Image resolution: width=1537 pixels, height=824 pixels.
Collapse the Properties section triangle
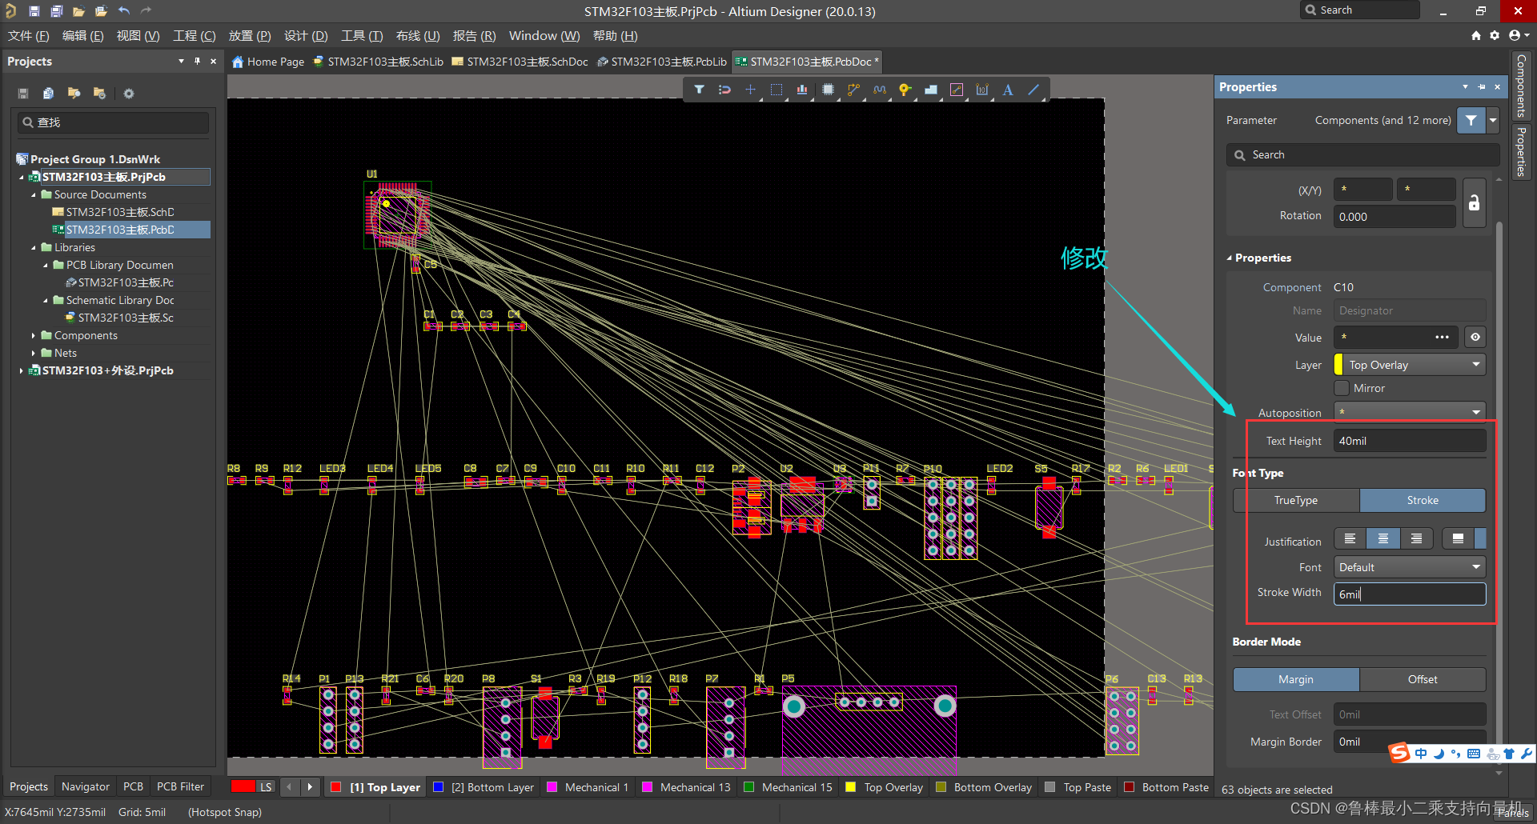(1230, 258)
